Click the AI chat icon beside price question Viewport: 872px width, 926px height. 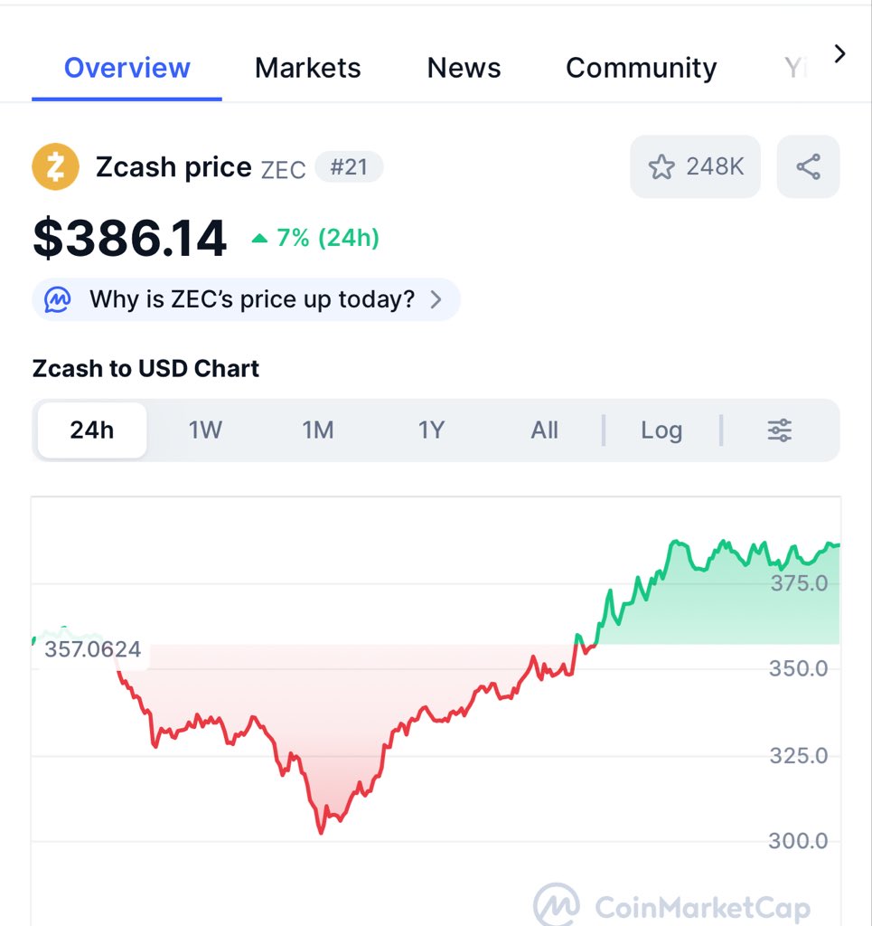click(x=59, y=299)
